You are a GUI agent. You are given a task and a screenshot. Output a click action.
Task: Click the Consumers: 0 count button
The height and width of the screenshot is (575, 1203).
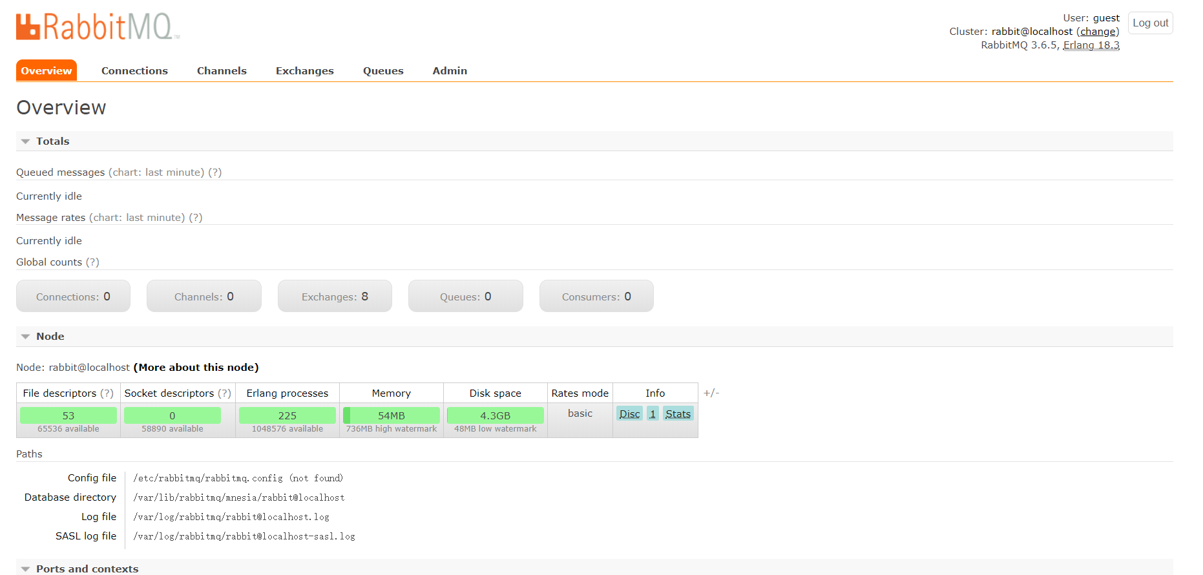point(596,296)
